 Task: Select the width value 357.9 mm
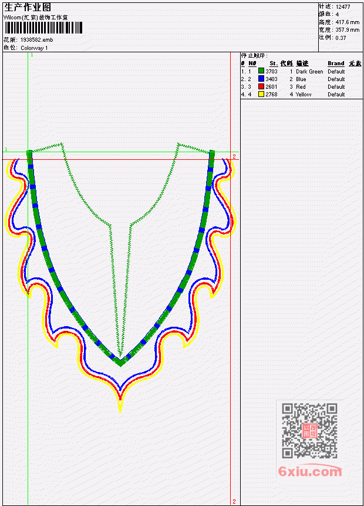(x=348, y=30)
